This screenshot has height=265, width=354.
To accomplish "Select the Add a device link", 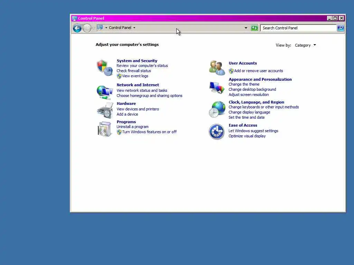I will pos(127,114).
